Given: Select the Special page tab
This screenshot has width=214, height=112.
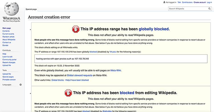Looking at the screenshot, I should 31,9.
